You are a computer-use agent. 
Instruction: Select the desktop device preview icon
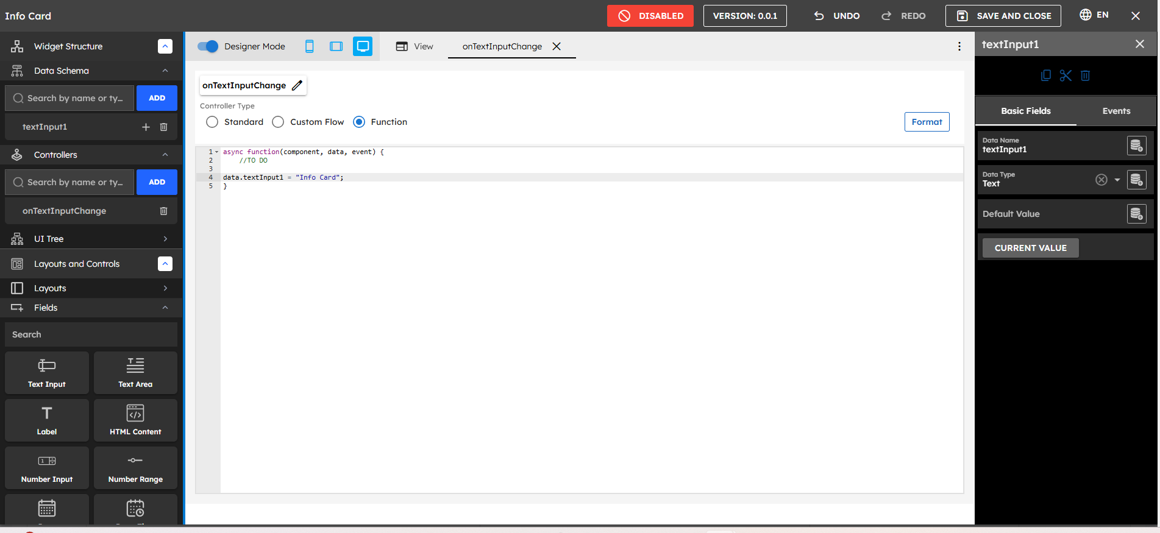[x=363, y=46]
